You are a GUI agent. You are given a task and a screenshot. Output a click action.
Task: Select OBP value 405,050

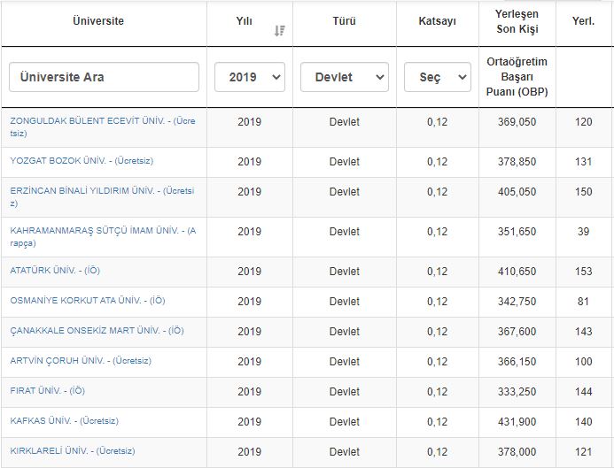[x=517, y=192]
